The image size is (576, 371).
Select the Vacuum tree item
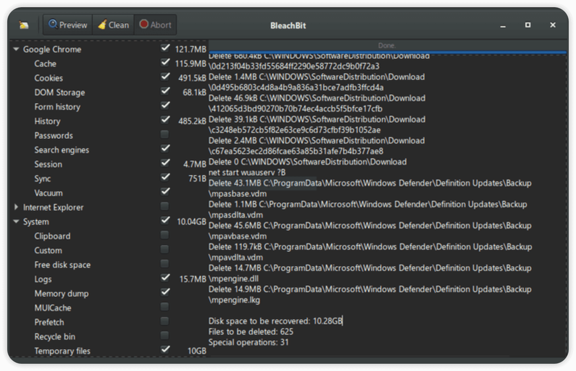48,193
